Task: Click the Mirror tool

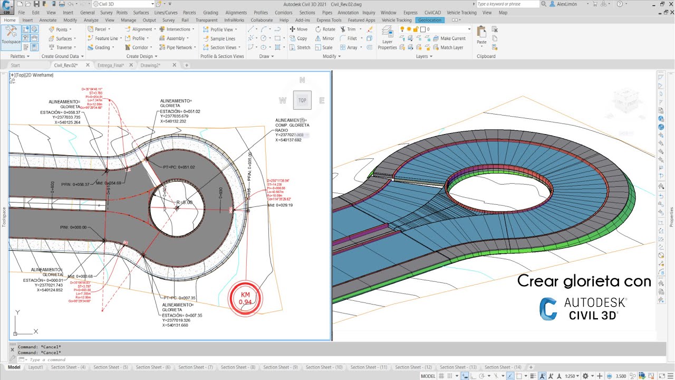Action: pos(324,39)
